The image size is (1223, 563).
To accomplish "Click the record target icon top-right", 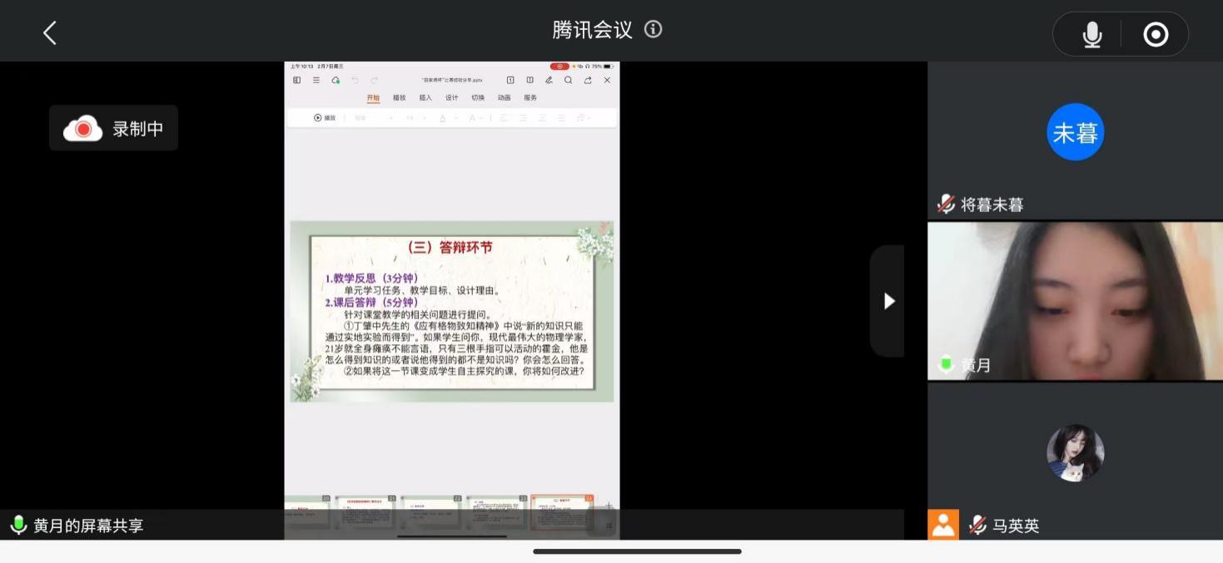I will pyautogui.click(x=1156, y=34).
